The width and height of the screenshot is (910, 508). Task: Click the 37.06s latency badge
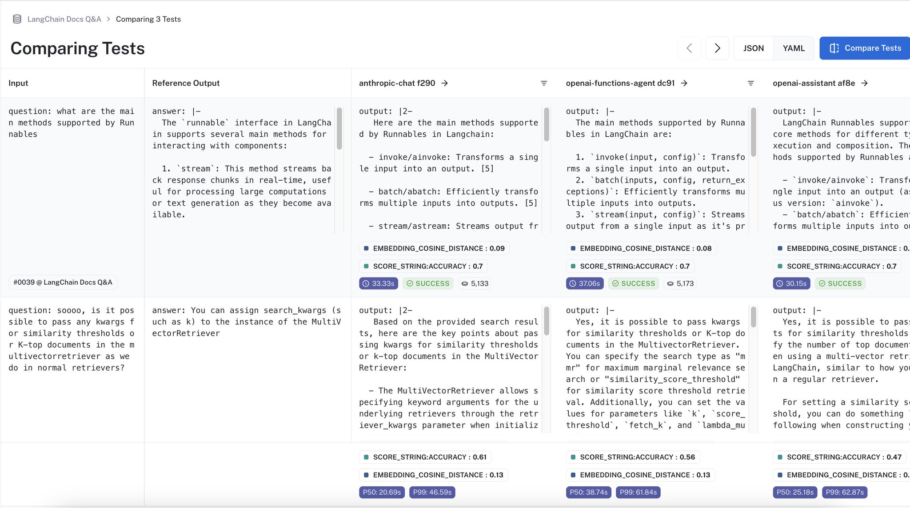click(x=585, y=283)
